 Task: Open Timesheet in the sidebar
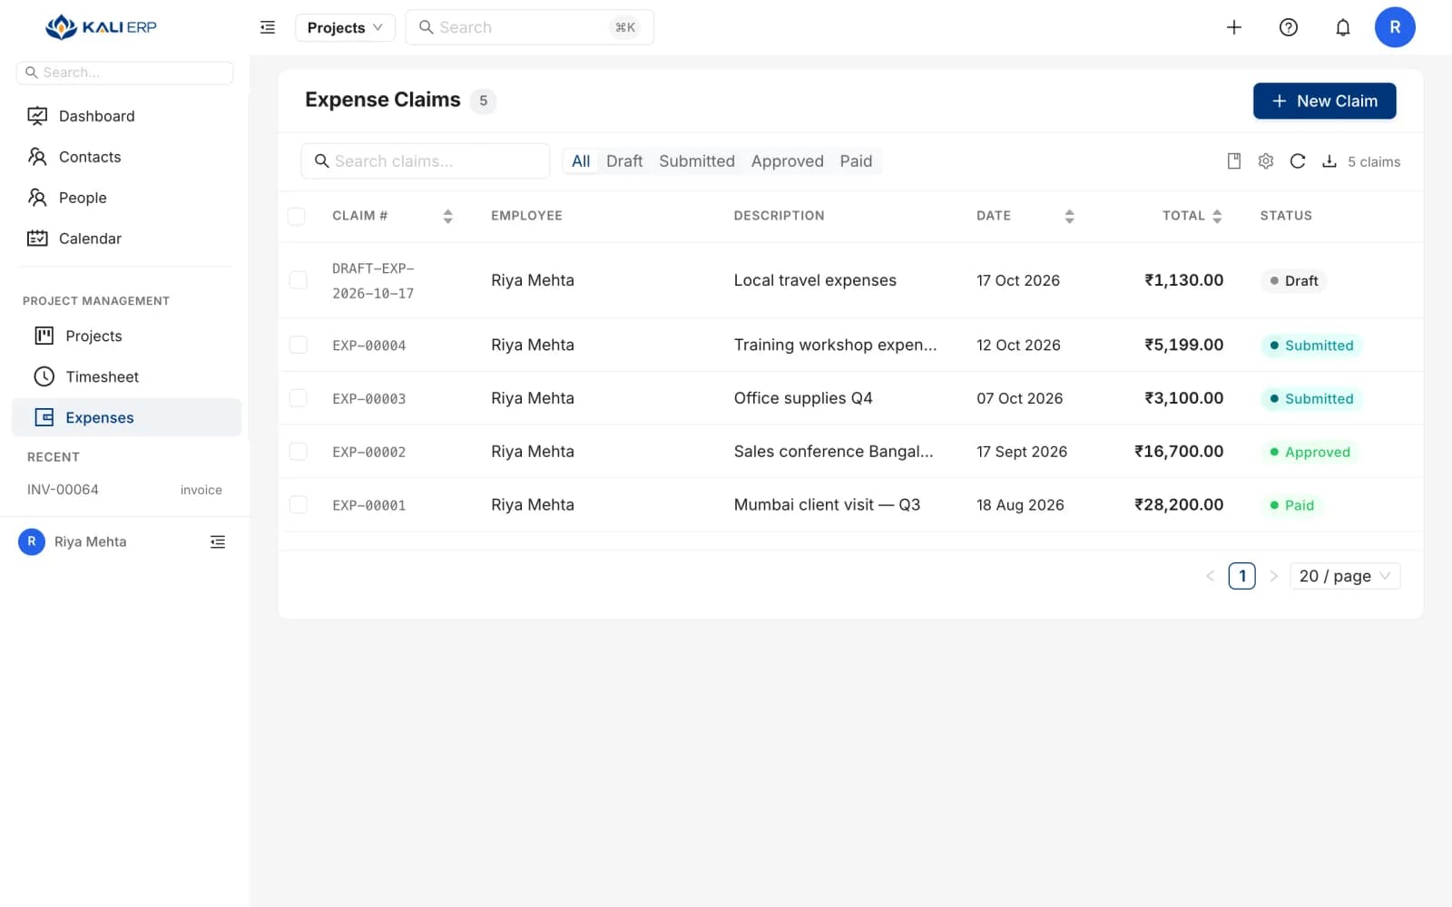[127, 376]
